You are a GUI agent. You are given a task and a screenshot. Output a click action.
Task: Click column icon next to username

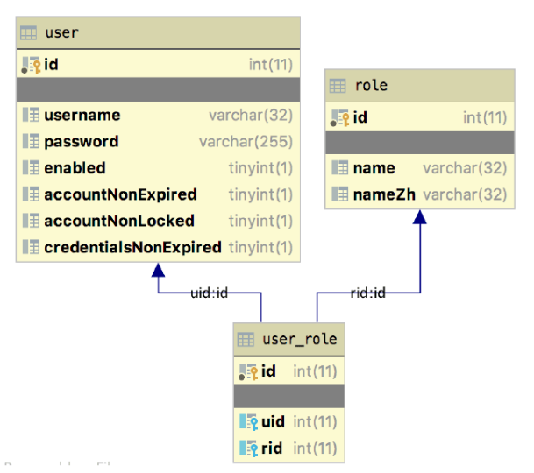(x=31, y=116)
